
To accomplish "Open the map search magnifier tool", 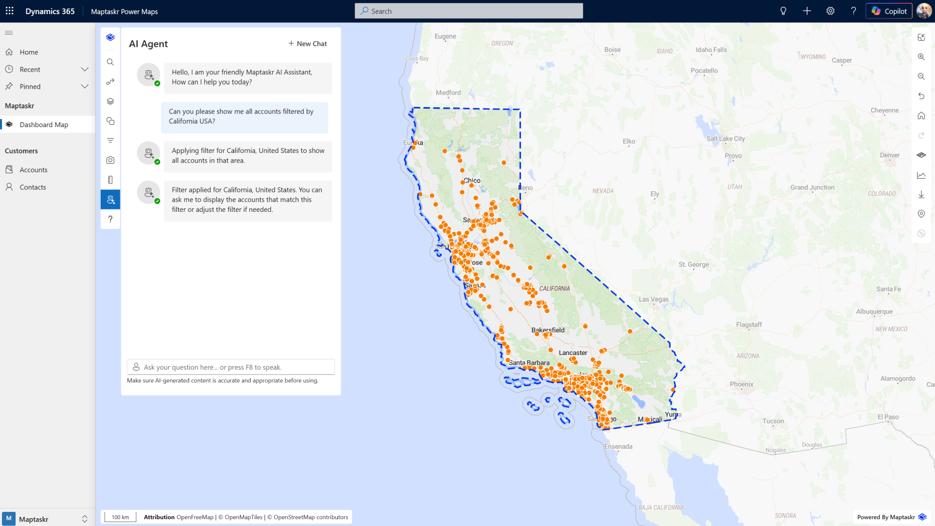I will [x=111, y=62].
